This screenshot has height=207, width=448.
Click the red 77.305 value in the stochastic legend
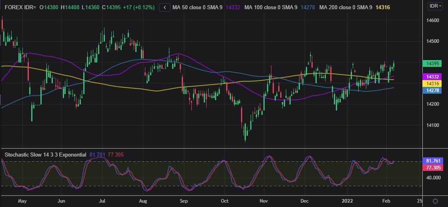tap(116, 155)
